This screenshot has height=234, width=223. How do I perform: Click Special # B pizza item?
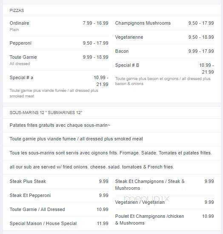(165, 74)
